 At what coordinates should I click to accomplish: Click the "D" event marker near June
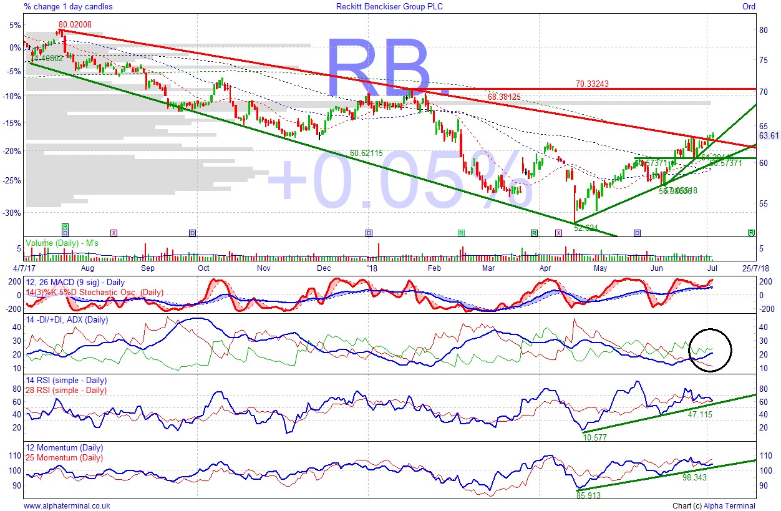click(636, 232)
